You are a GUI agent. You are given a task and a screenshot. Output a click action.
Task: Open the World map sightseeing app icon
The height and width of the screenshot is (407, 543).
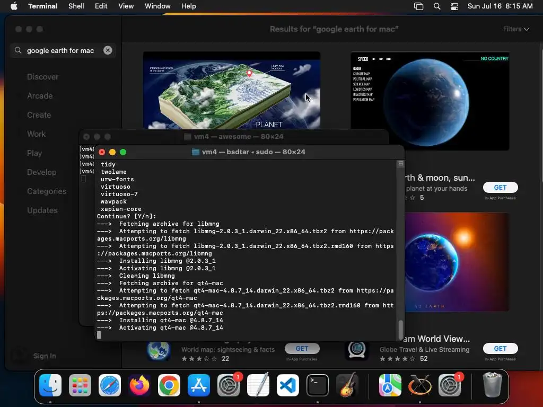[x=159, y=351]
